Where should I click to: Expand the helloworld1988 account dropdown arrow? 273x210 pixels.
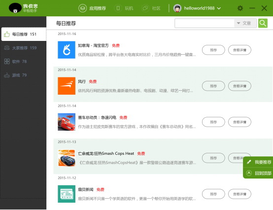219,8
